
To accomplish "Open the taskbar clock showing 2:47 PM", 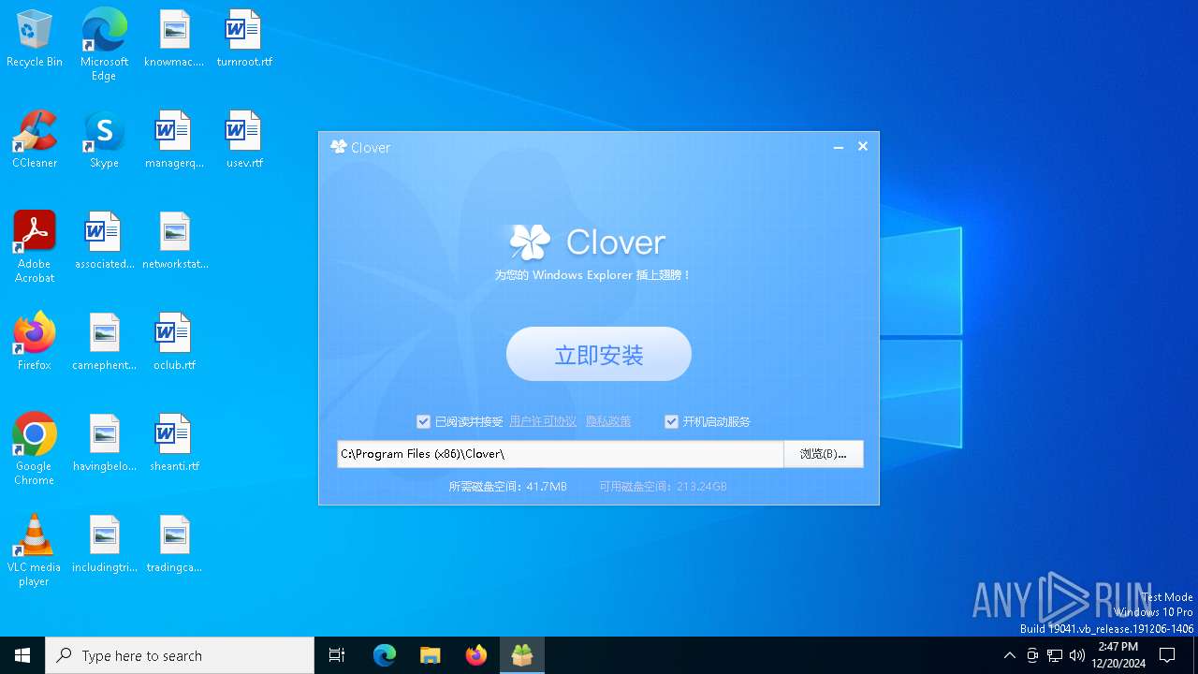I will click(x=1118, y=655).
